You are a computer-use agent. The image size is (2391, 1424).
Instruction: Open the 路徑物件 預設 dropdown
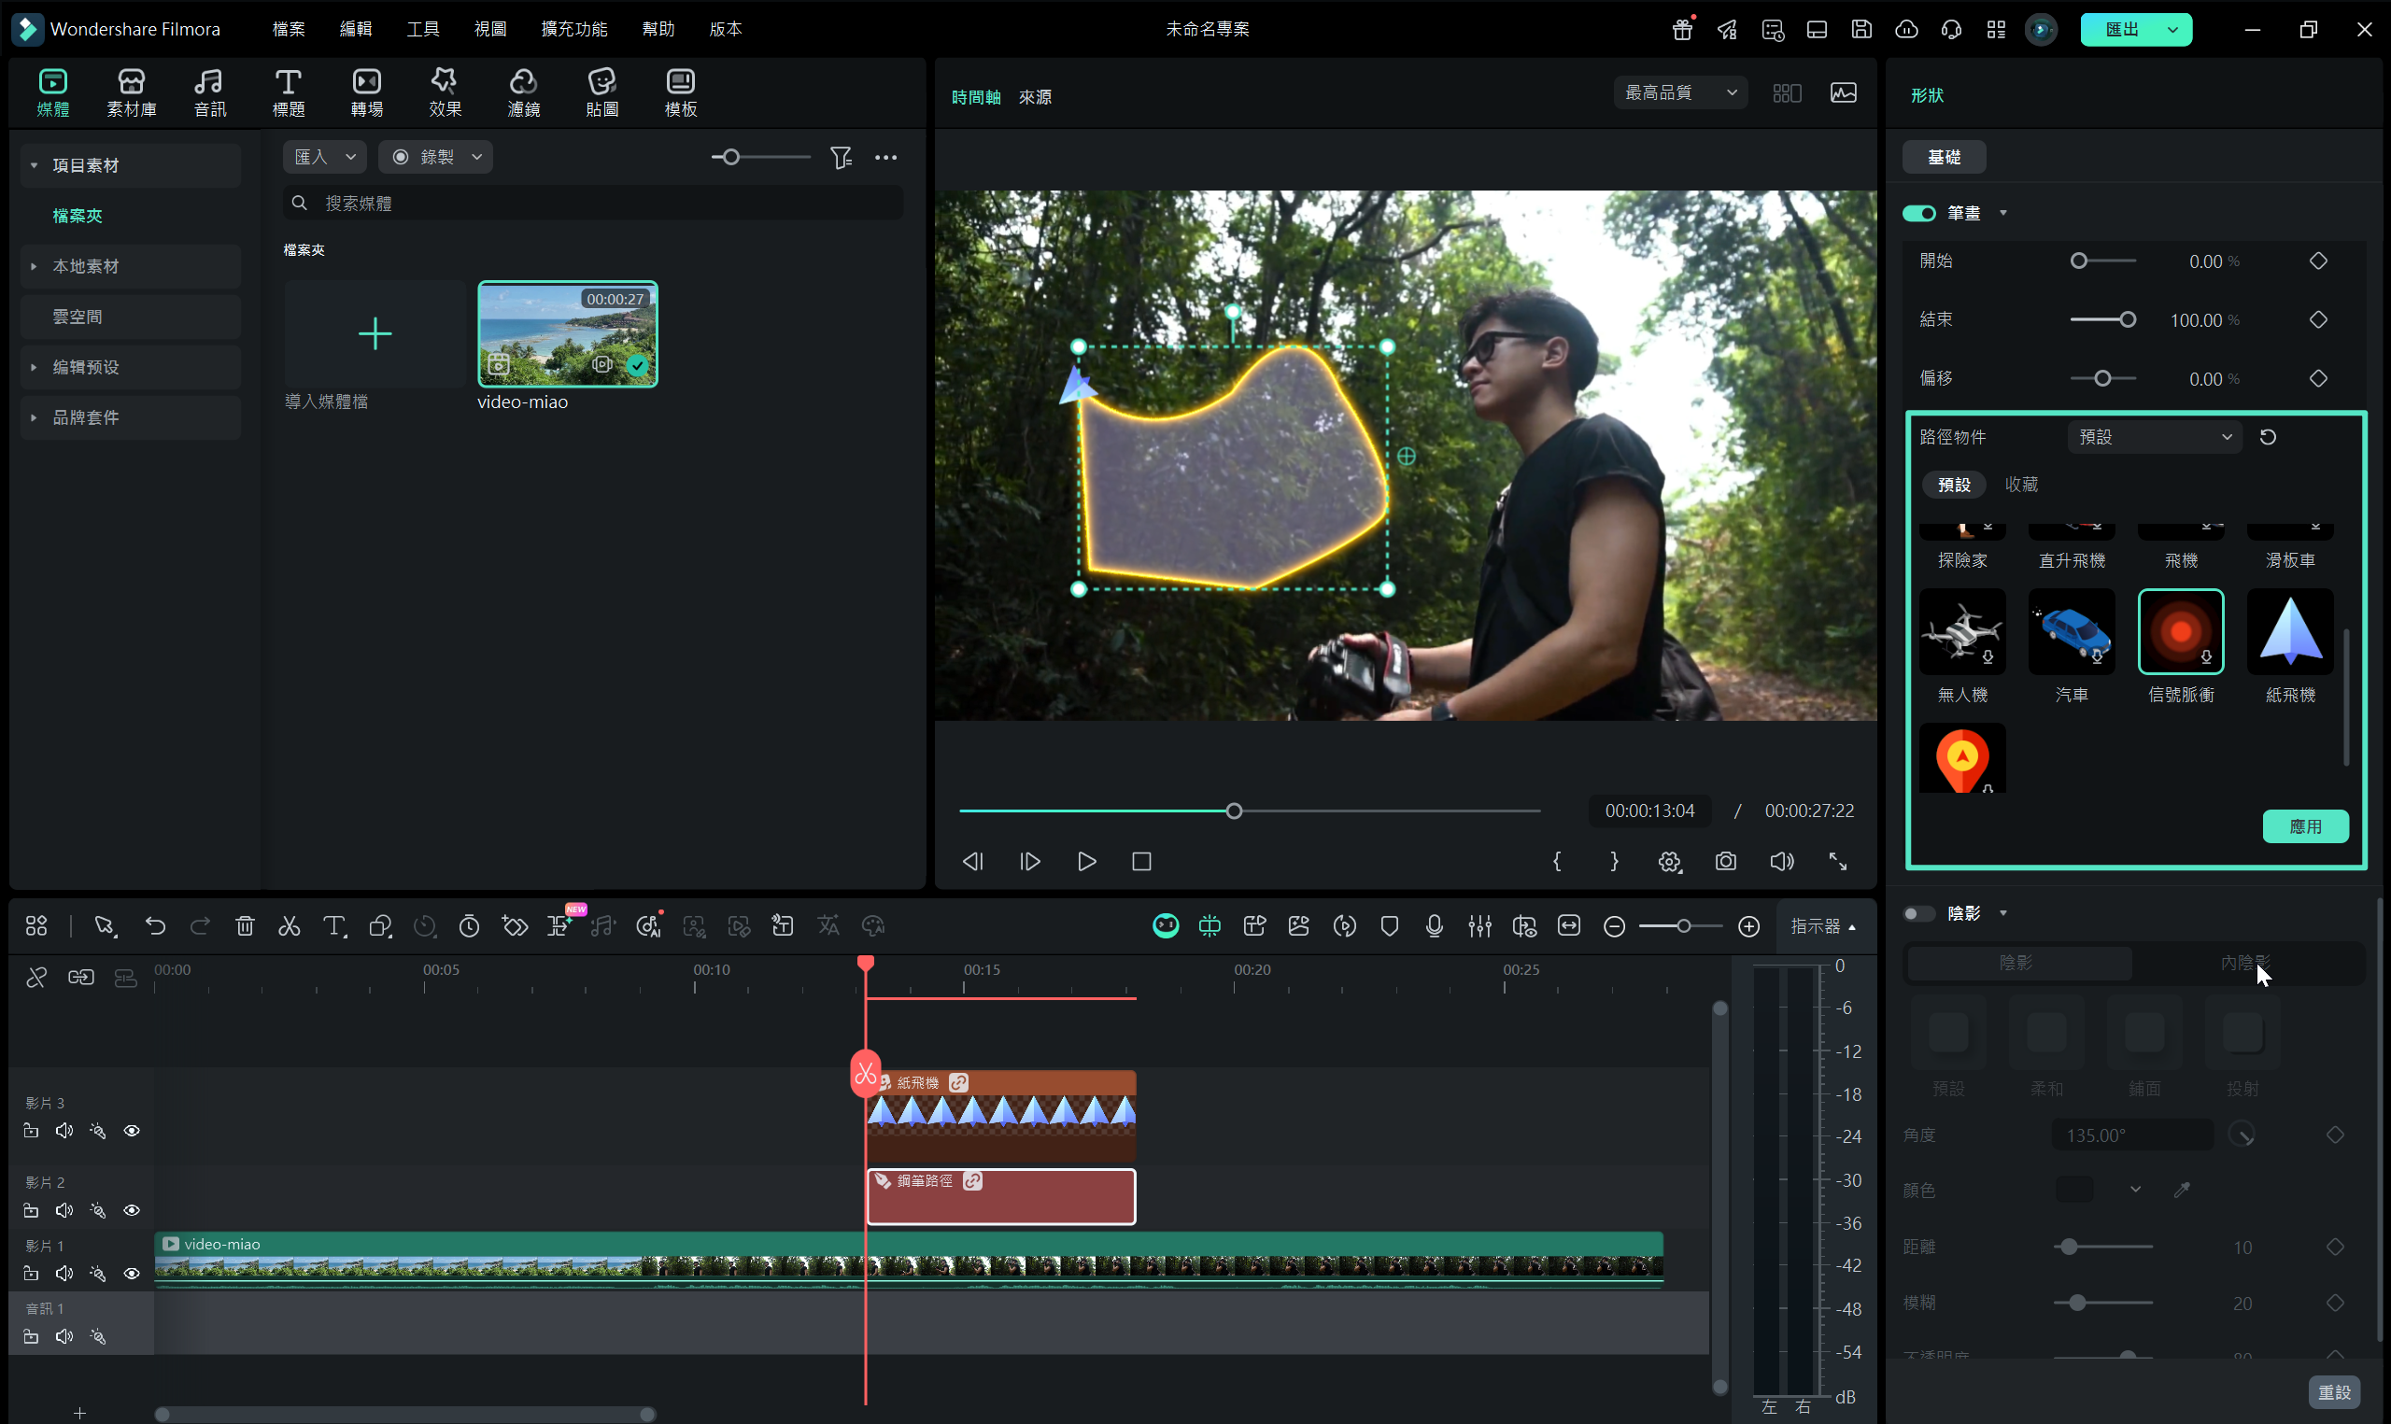click(2154, 438)
